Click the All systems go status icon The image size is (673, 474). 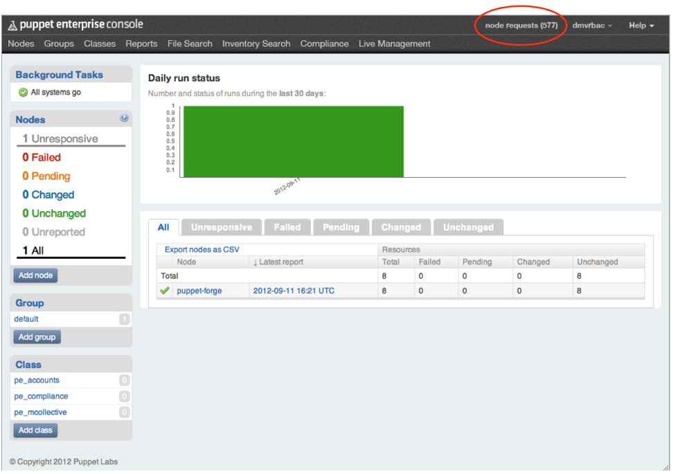click(23, 92)
